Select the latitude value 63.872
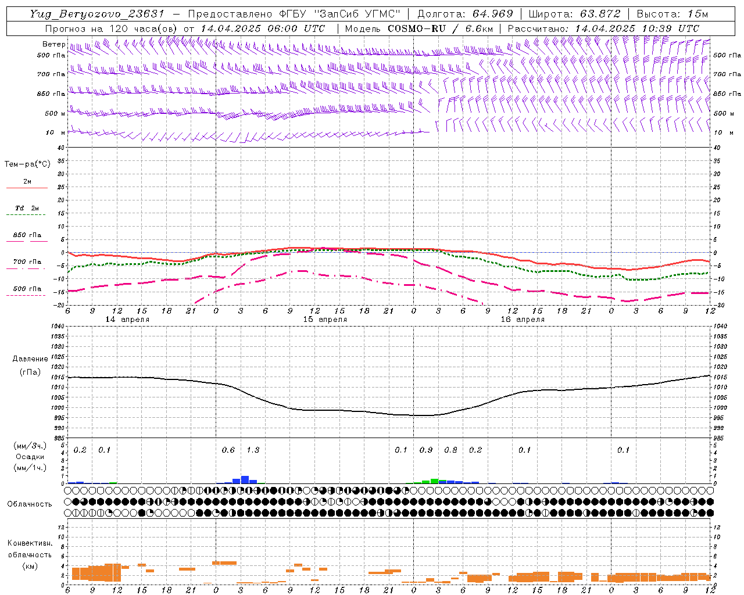Viewport: 744px width, 595px height. click(x=600, y=14)
